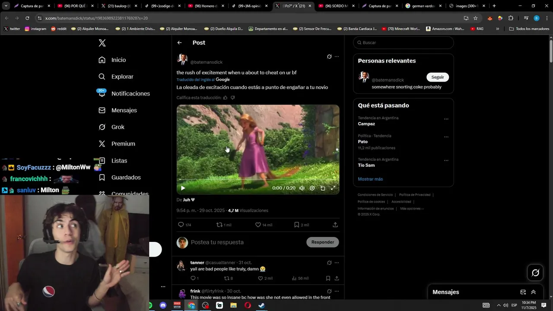Screen dimensions: 553x311
Task: Open a new browser tab
Action: click(x=494, y=6)
